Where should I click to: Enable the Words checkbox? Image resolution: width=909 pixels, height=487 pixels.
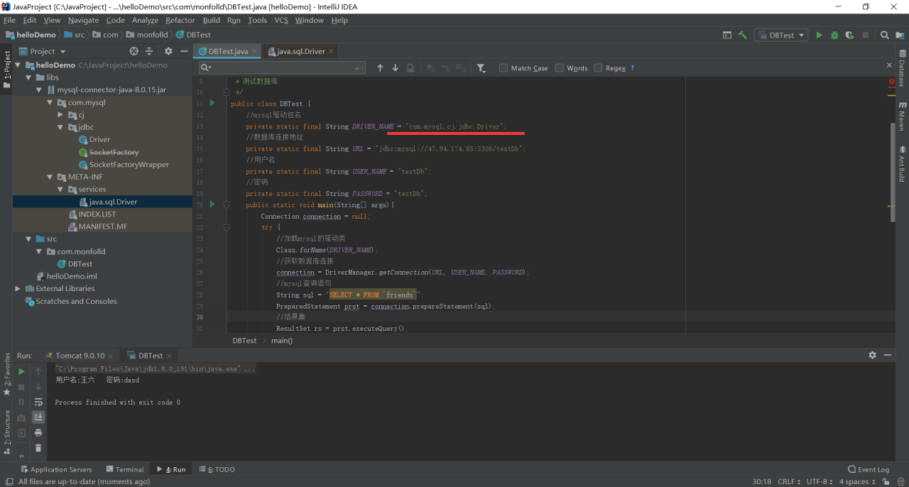pyautogui.click(x=560, y=68)
